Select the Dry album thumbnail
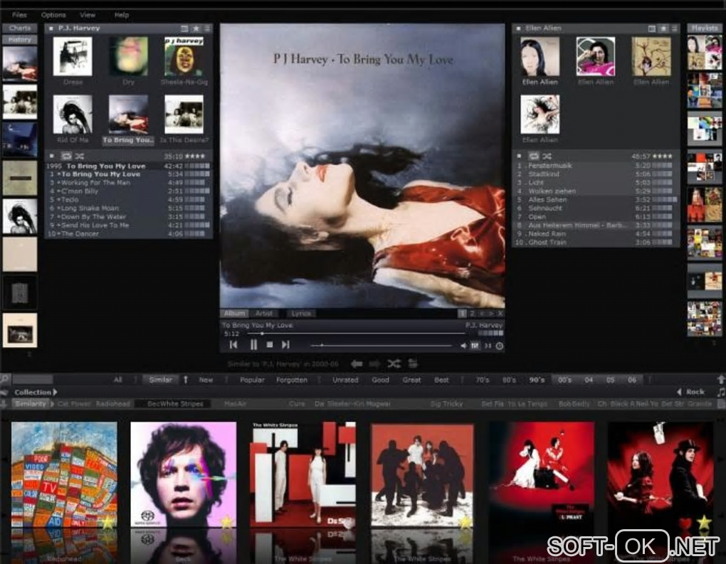726x564 pixels. (128, 56)
